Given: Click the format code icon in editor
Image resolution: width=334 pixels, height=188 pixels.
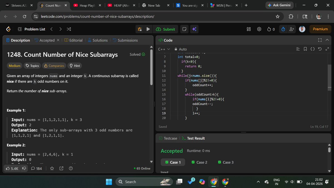Looking at the screenshot, I should [x=298, y=49].
